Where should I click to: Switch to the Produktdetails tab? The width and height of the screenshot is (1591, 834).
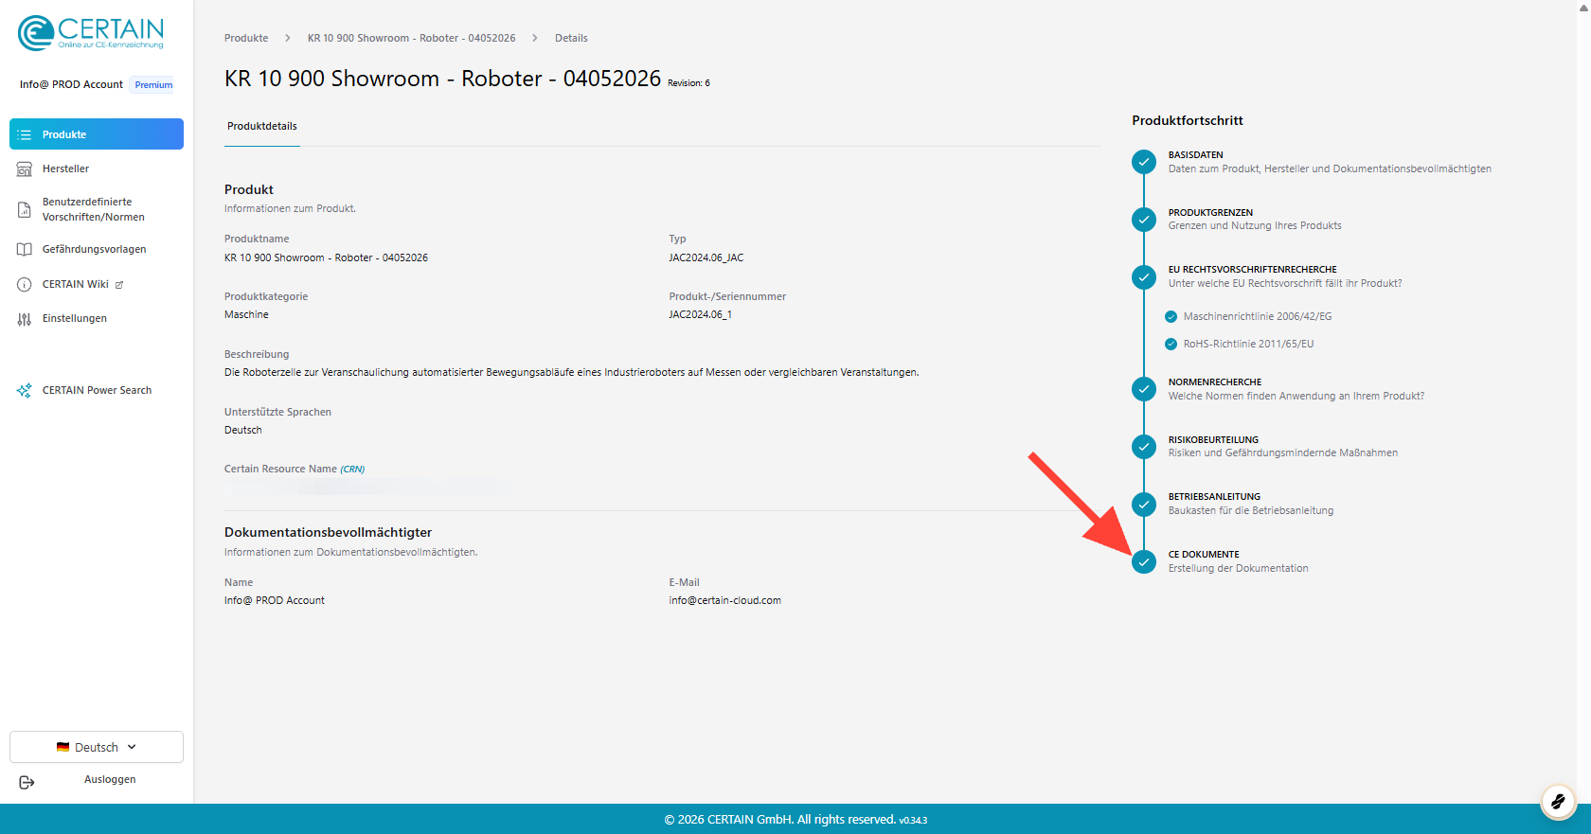[x=262, y=127]
